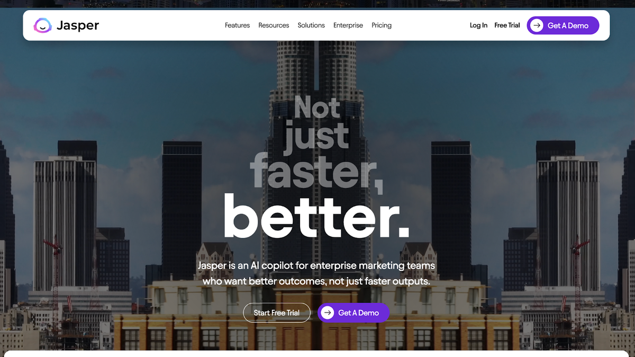635x357 pixels.
Task: Open the Features menu
Action: pos(237,25)
